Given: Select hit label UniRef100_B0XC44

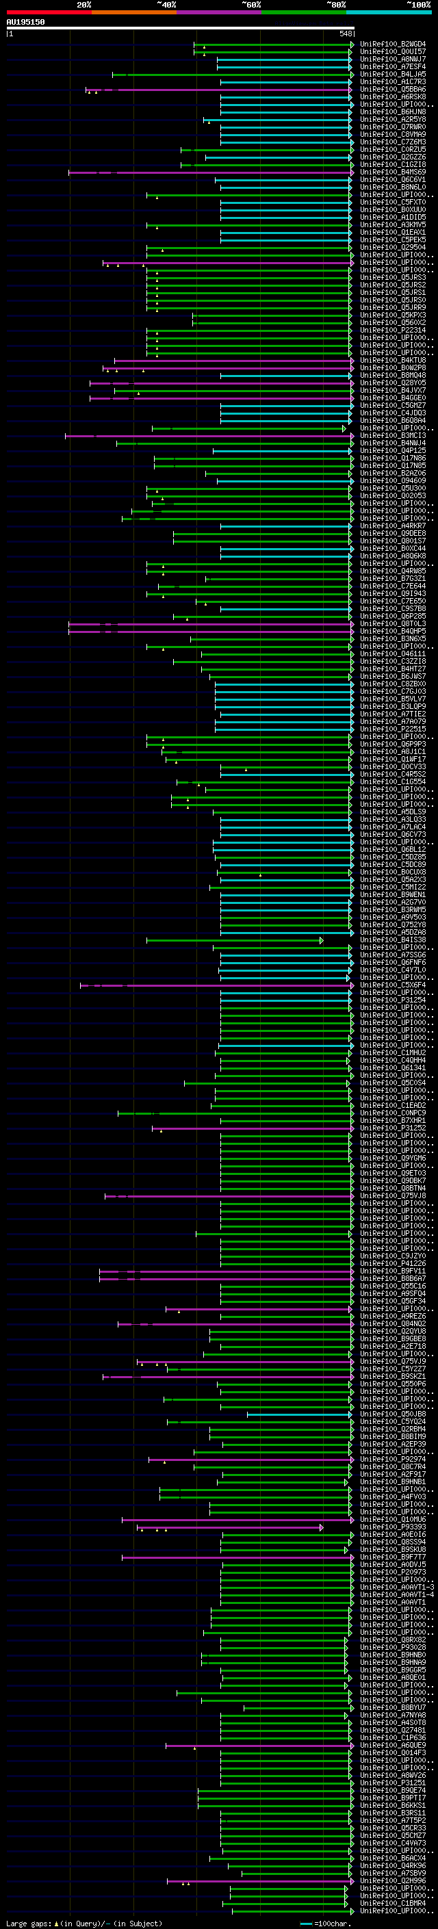Looking at the screenshot, I should (393, 548).
